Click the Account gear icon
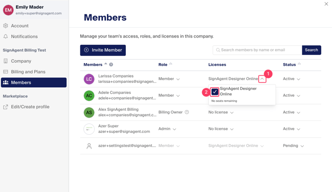This screenshot has height=192, width=332. tap(6, 26)
